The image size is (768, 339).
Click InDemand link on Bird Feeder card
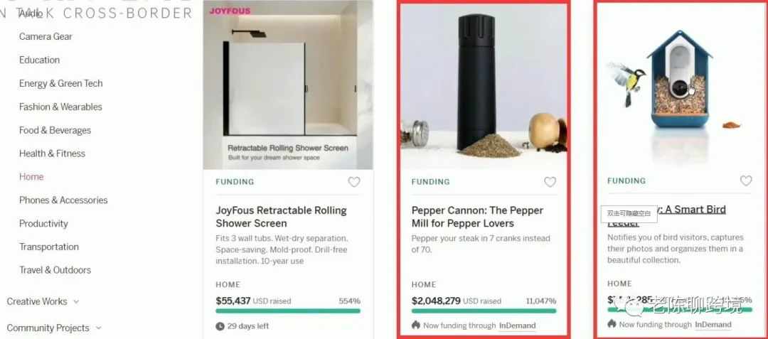coord(713,324)
